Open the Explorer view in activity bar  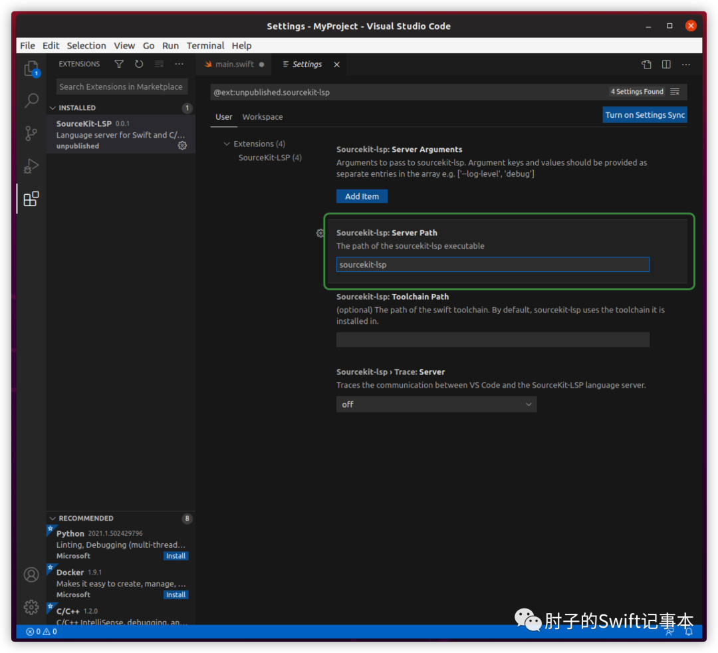click(x=31, y=68)
